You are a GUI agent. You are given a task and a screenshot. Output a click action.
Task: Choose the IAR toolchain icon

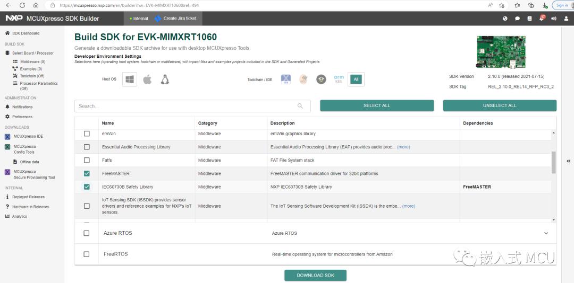tap(321, 79)
